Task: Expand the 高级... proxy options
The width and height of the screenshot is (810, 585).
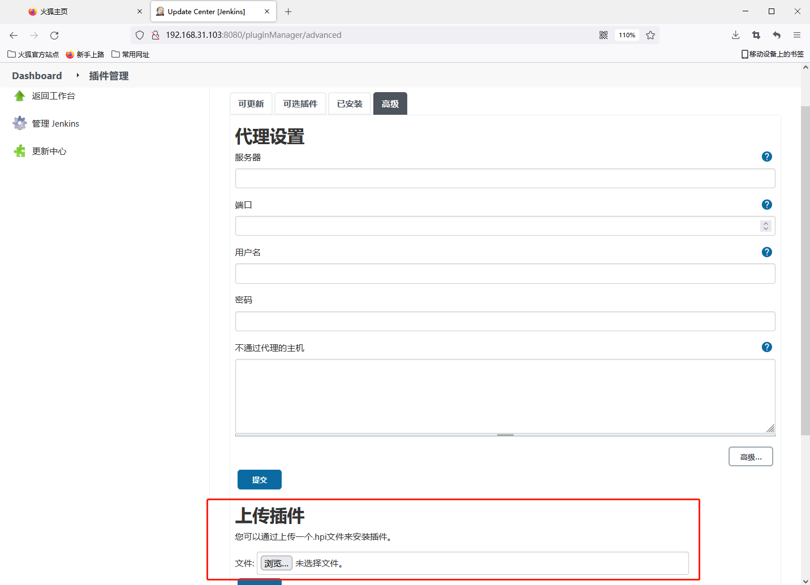Action: [751, 457]
